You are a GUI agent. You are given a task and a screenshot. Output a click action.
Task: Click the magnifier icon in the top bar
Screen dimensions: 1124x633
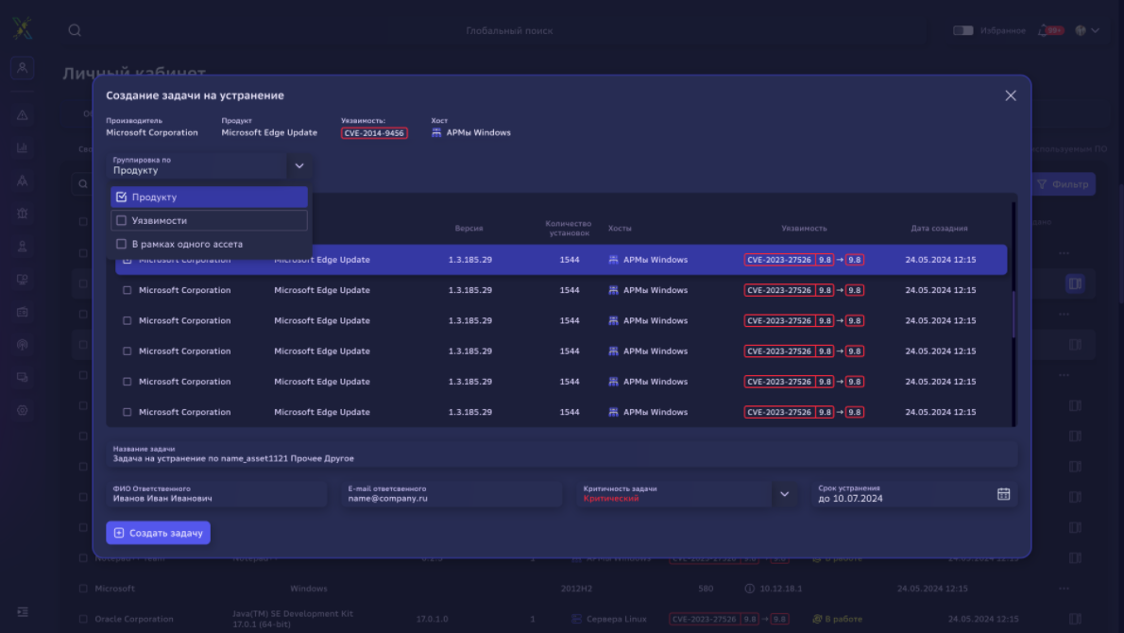[x=75, y=30]
